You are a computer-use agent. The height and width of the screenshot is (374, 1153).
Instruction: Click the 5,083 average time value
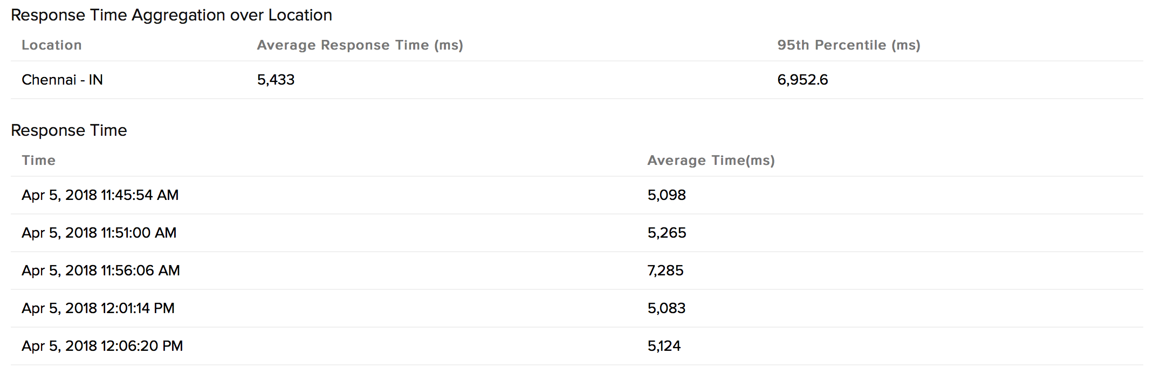pyautogui.click(x=667, y=308)
